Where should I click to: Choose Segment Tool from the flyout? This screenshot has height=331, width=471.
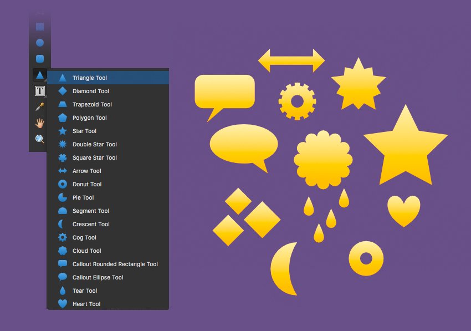[x=108, y=211]
